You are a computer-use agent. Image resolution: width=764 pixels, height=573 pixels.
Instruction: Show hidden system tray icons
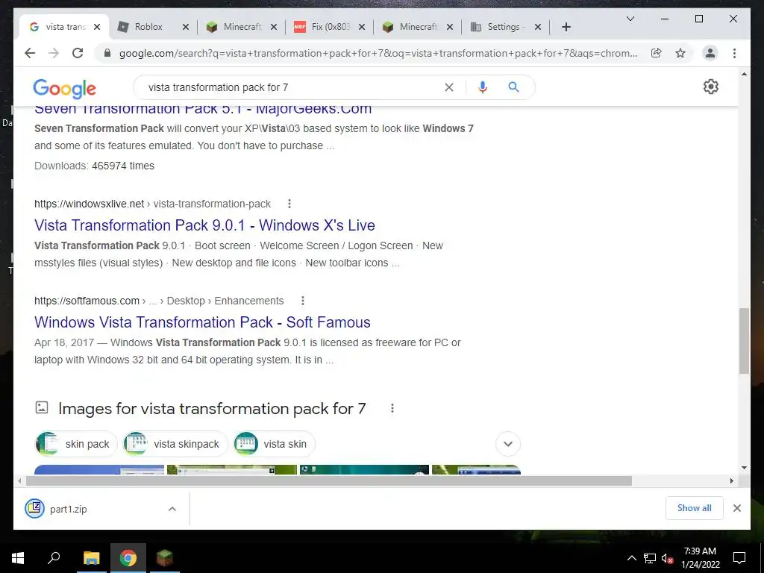point(631,558)
